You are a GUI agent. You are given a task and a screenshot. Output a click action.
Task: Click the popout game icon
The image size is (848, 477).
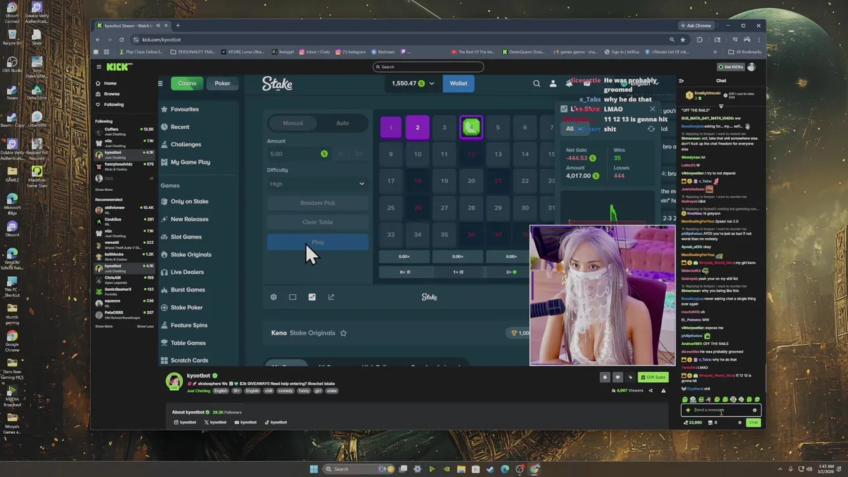(331, 297)
